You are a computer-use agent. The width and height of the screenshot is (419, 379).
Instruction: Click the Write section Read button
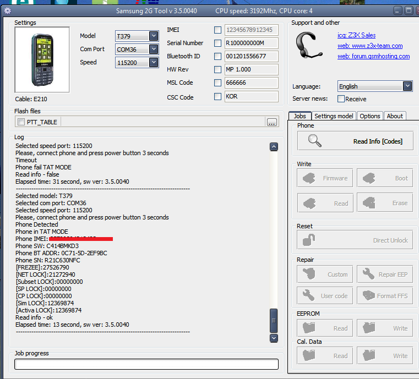(325, 203)
